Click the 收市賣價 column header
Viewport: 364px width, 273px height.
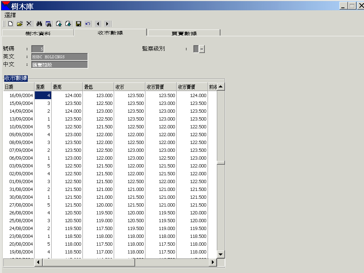pos(192,87)
